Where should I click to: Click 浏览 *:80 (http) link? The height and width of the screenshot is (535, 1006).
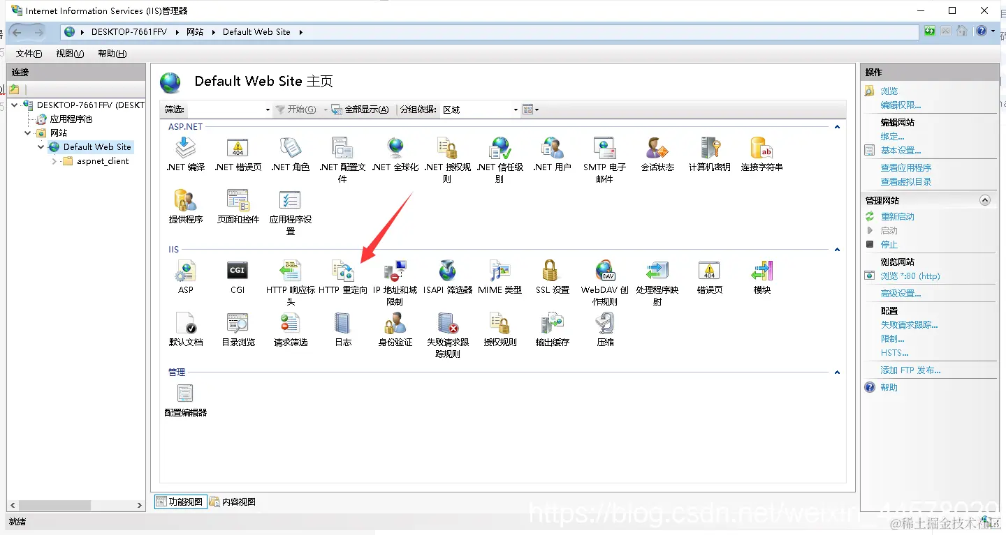coord(910,276)
